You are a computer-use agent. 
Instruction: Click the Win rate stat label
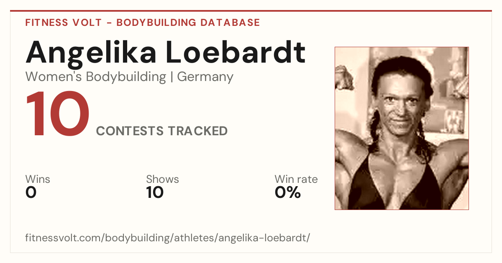pos(296,179)
